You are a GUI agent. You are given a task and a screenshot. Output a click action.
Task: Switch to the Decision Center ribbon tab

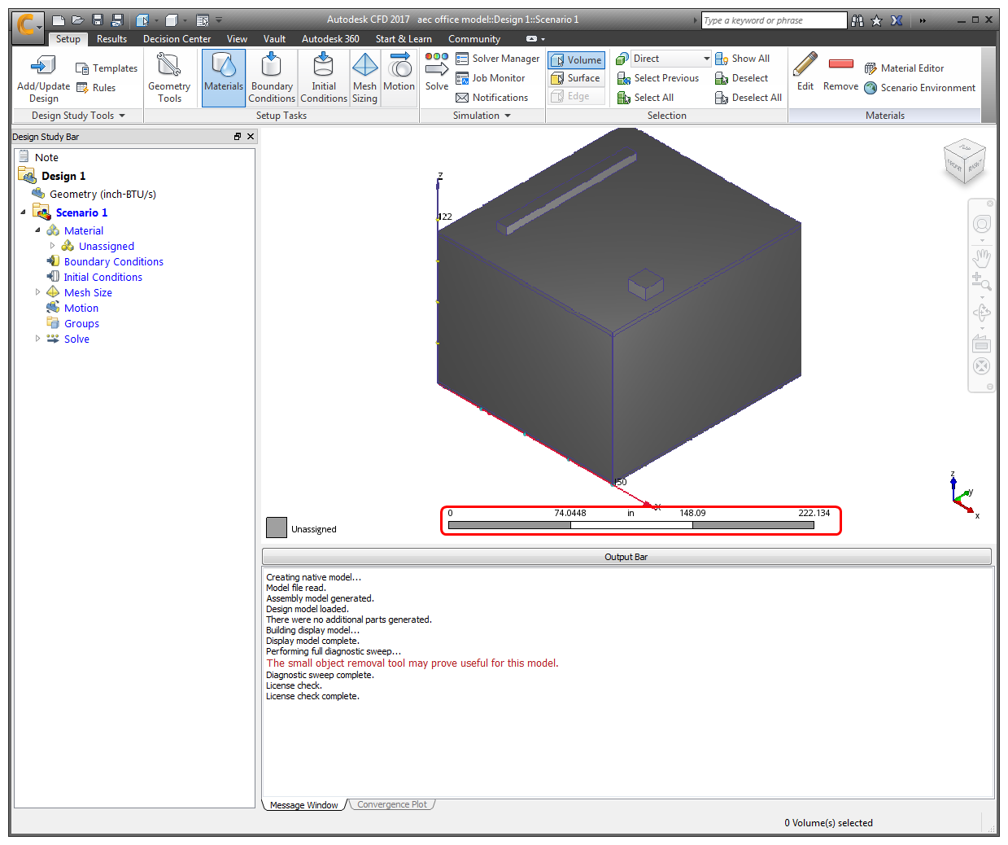(177, 39)
